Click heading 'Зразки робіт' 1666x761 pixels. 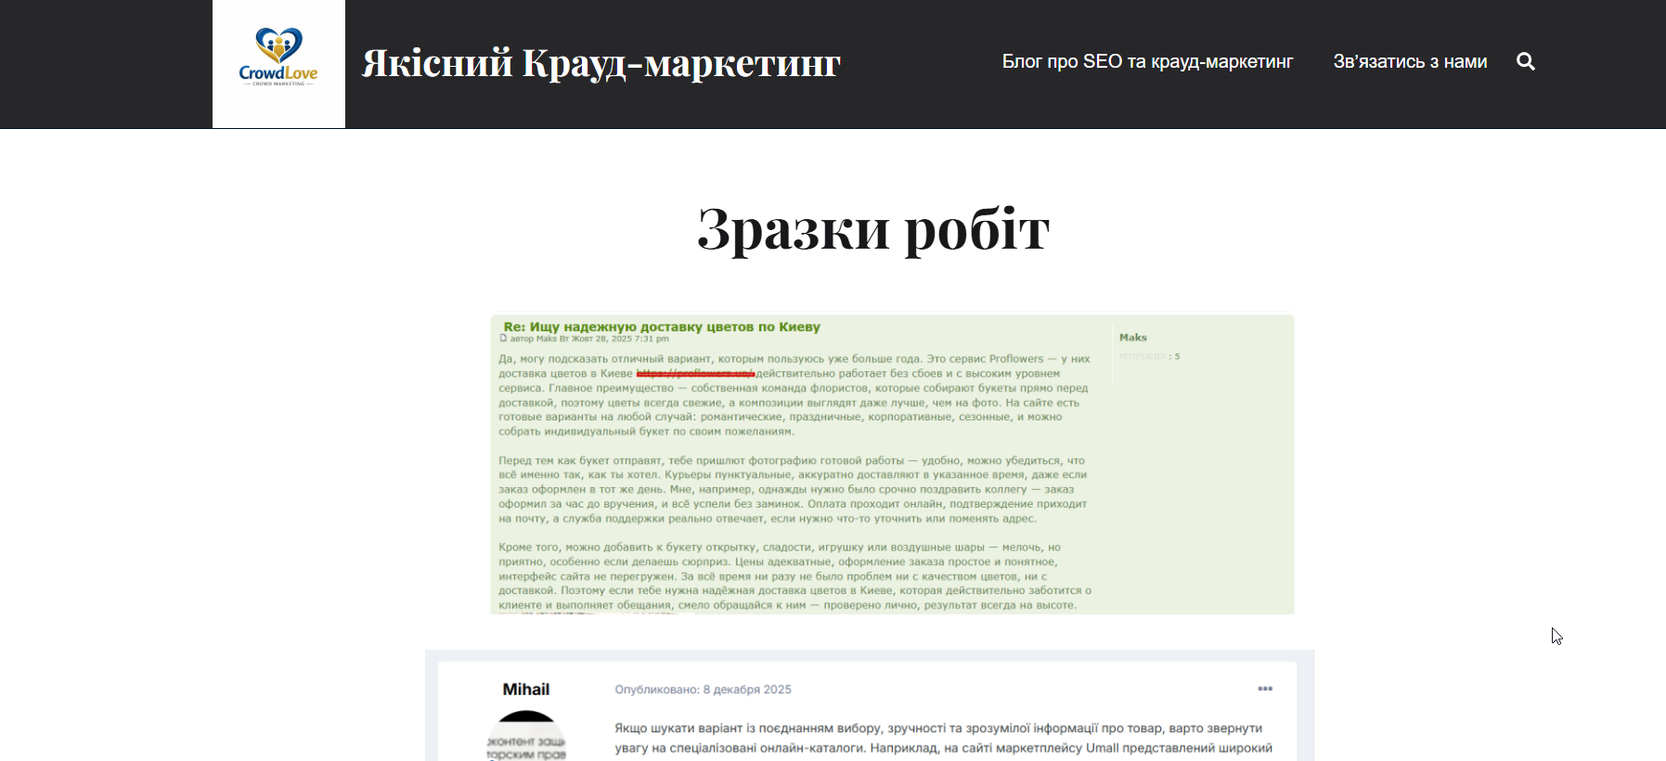(x=873, y=228)
